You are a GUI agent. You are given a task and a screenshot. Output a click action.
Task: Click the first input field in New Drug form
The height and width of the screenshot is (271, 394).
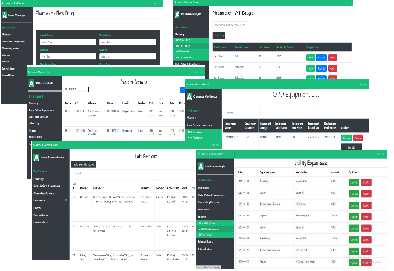pos(68,42)
